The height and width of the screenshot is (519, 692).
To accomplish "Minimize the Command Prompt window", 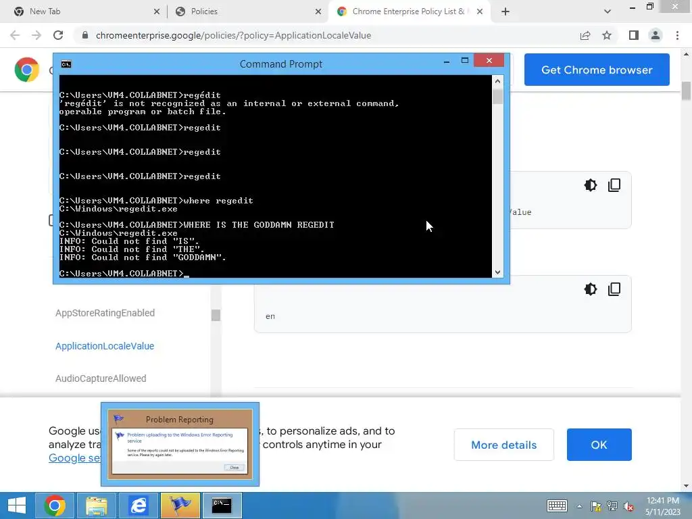I will coord(447,61).
